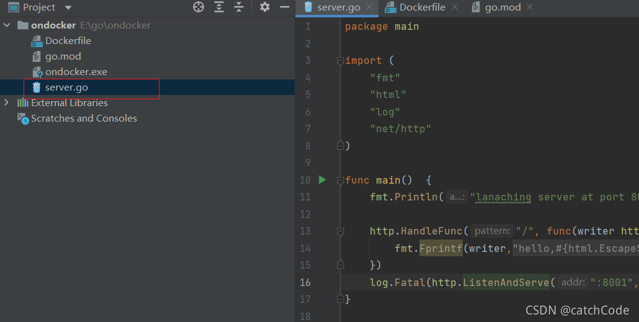
Task: Click the "log" import string
Action: pyautogui.click(x=385, y=112)
